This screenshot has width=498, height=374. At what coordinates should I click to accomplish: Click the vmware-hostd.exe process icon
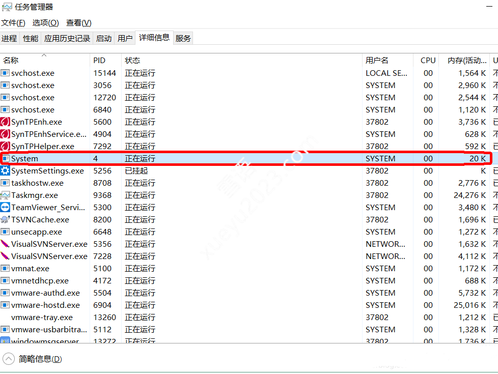click(5, 305)
